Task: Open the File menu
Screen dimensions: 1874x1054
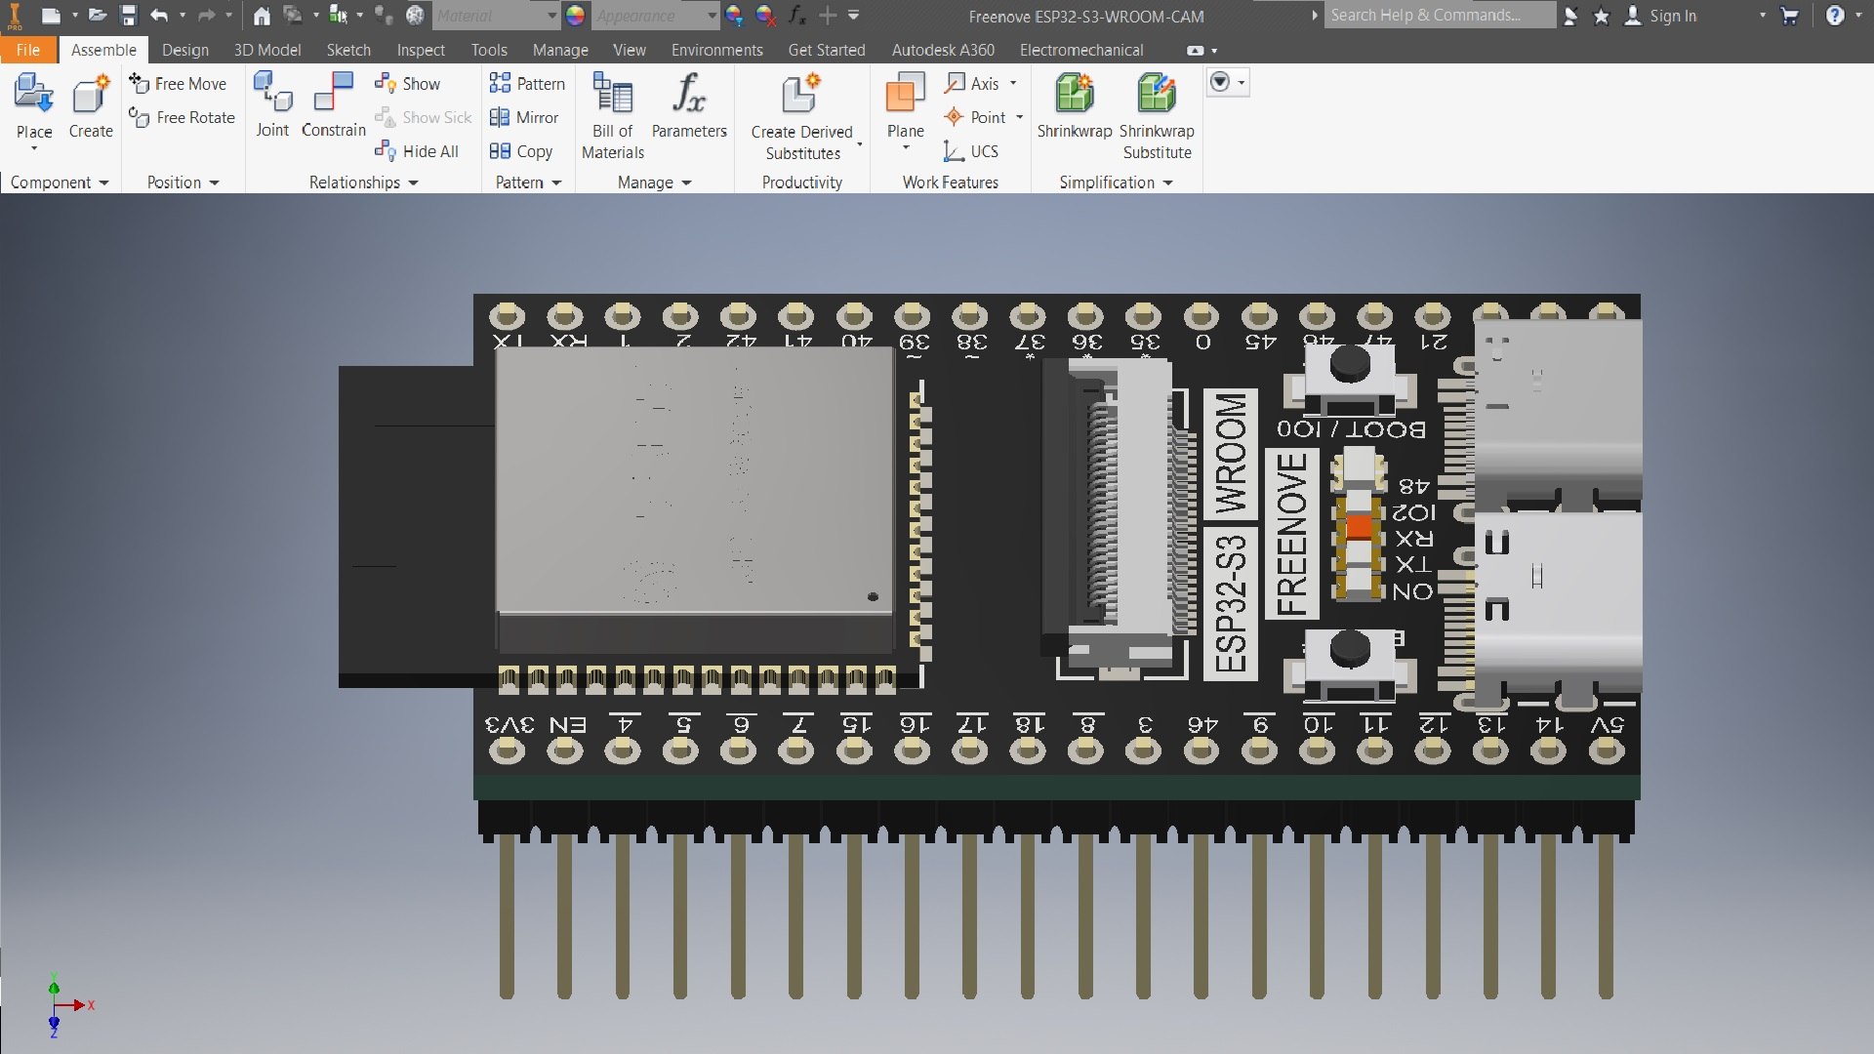Action: (x=28, y=50)
